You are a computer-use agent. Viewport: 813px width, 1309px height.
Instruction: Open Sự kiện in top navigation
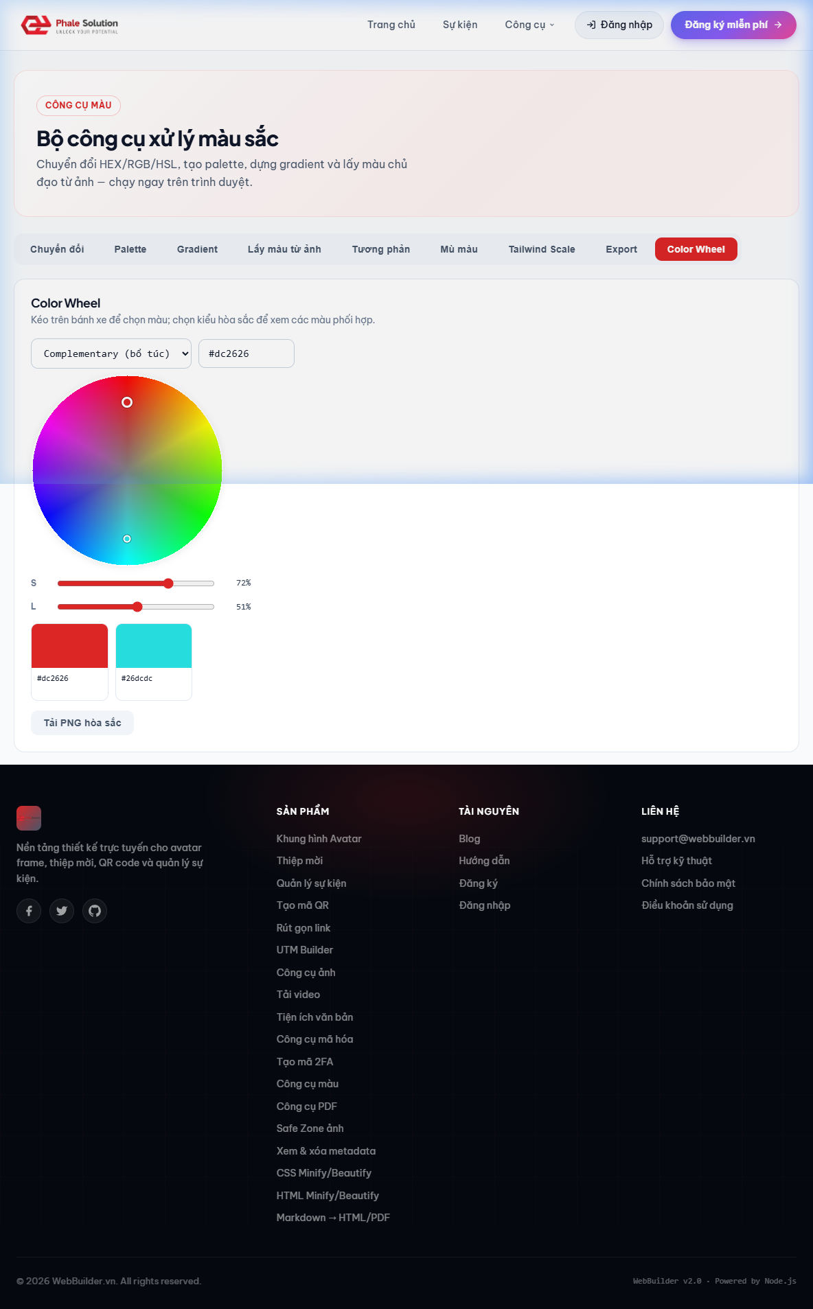click(460, 25)
